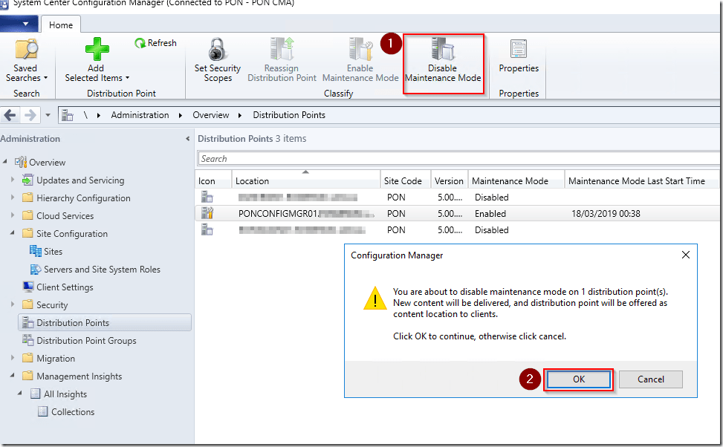Click the Properties ribbon icon
Screen dimensions: 723x447
click(518, 50)
